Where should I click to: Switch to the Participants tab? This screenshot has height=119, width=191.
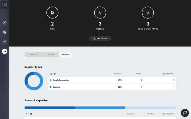pos(33,54)
